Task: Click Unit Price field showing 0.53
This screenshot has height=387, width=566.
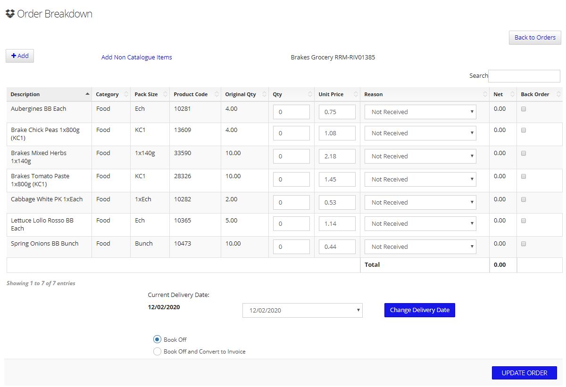Action: 337,203
